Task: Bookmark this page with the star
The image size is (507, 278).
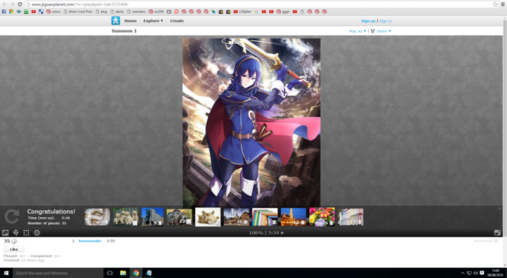Action: (495, 4)
